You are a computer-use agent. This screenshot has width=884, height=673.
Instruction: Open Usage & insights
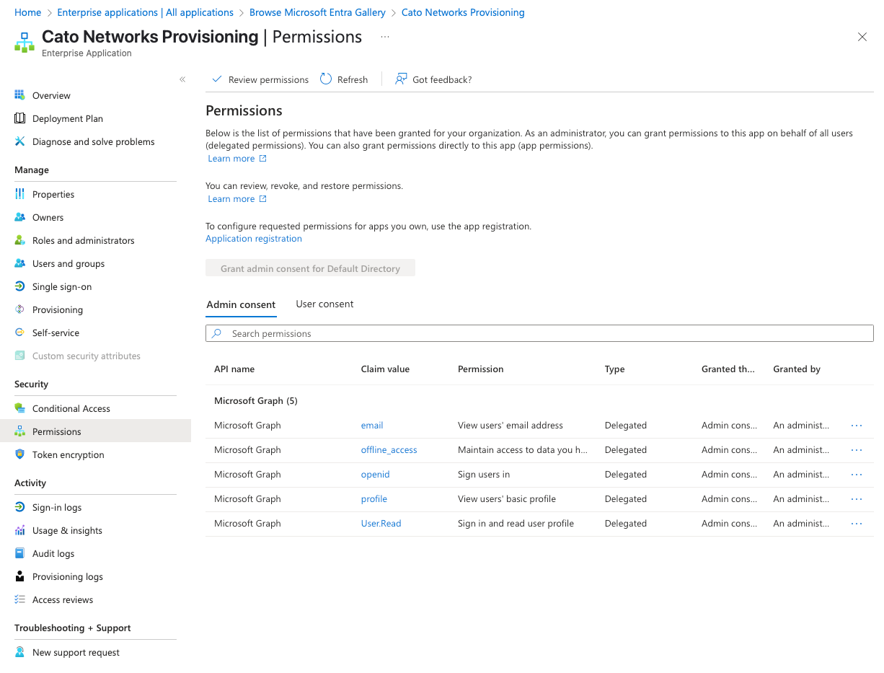(x=67, y=530)
